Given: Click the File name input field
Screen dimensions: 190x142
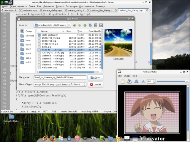Looking at the screenshot, I should click(x=60, y=77).
